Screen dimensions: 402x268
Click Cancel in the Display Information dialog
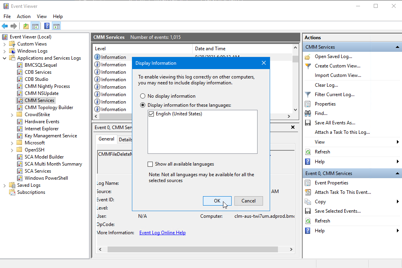[249, 201]
